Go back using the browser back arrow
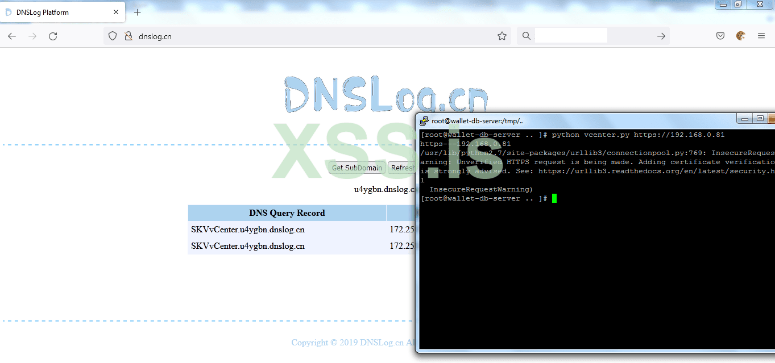Image resolution: width=775 pixels, height=363 pixels. click(12, 36)
